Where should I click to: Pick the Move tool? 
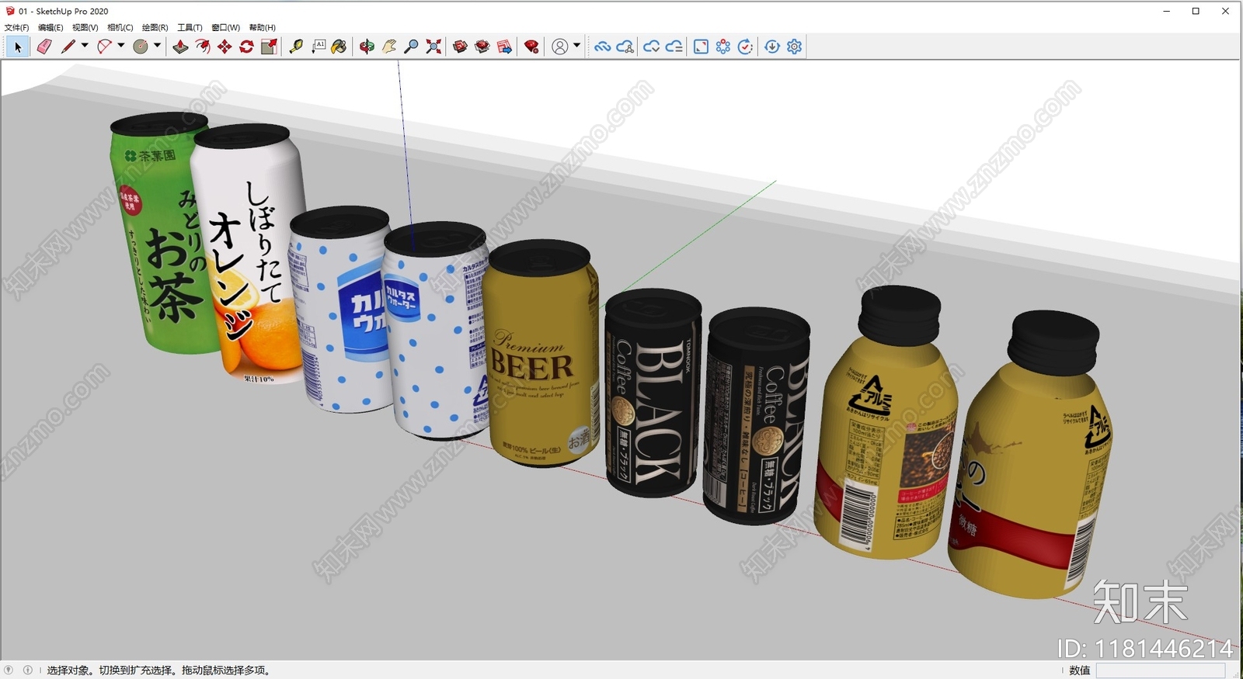(x=225, y=47)
